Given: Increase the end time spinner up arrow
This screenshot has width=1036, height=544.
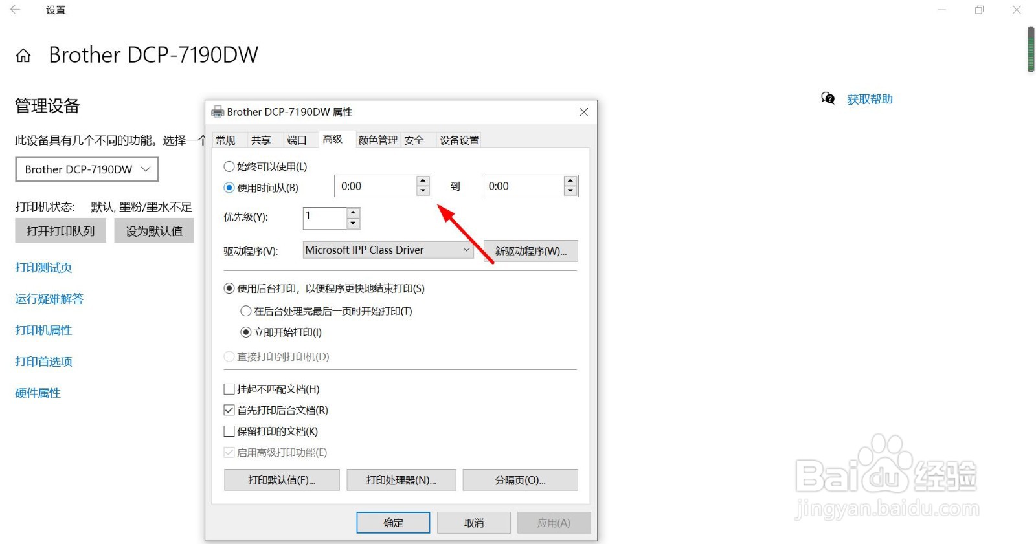Looking at the screenshot, I should click(570, 180).
